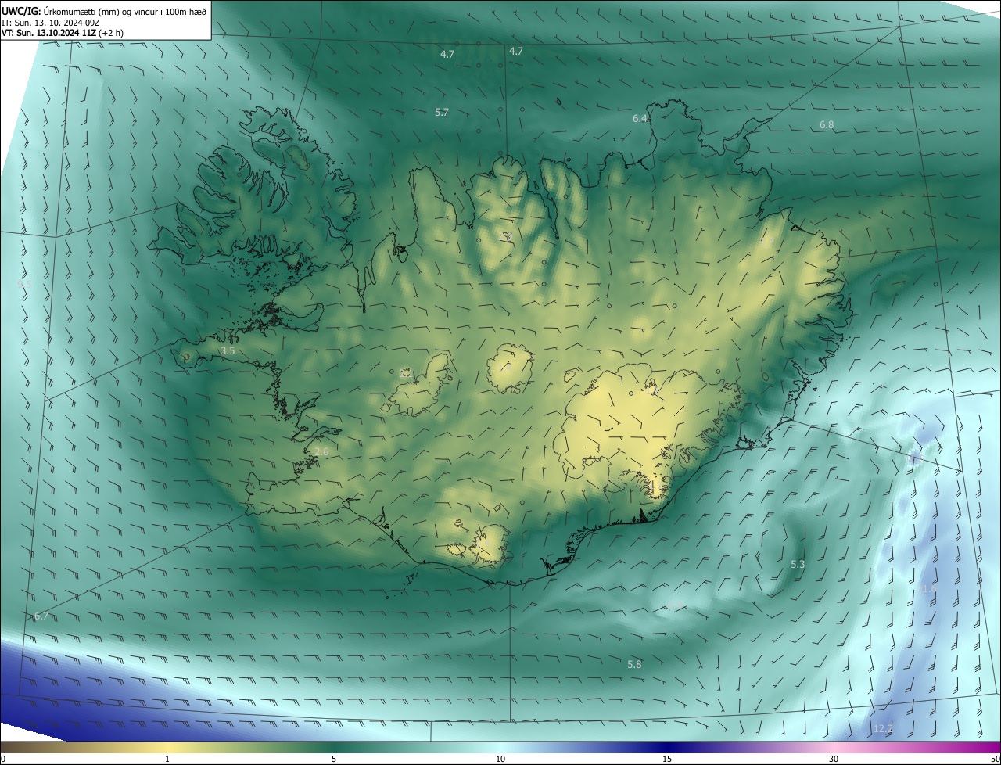Click the color scale tick label 50
This screenshot has height=765, width=1001.
995,759
